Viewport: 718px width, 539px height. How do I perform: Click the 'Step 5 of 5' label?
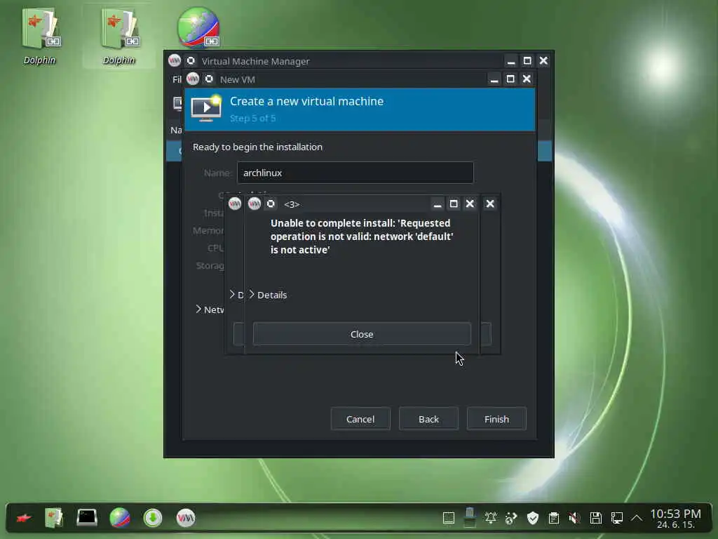click(x=252, y=118)
